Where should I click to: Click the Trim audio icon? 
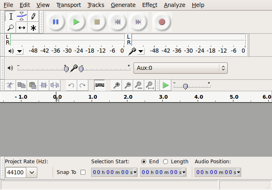[x=44, y=85]
